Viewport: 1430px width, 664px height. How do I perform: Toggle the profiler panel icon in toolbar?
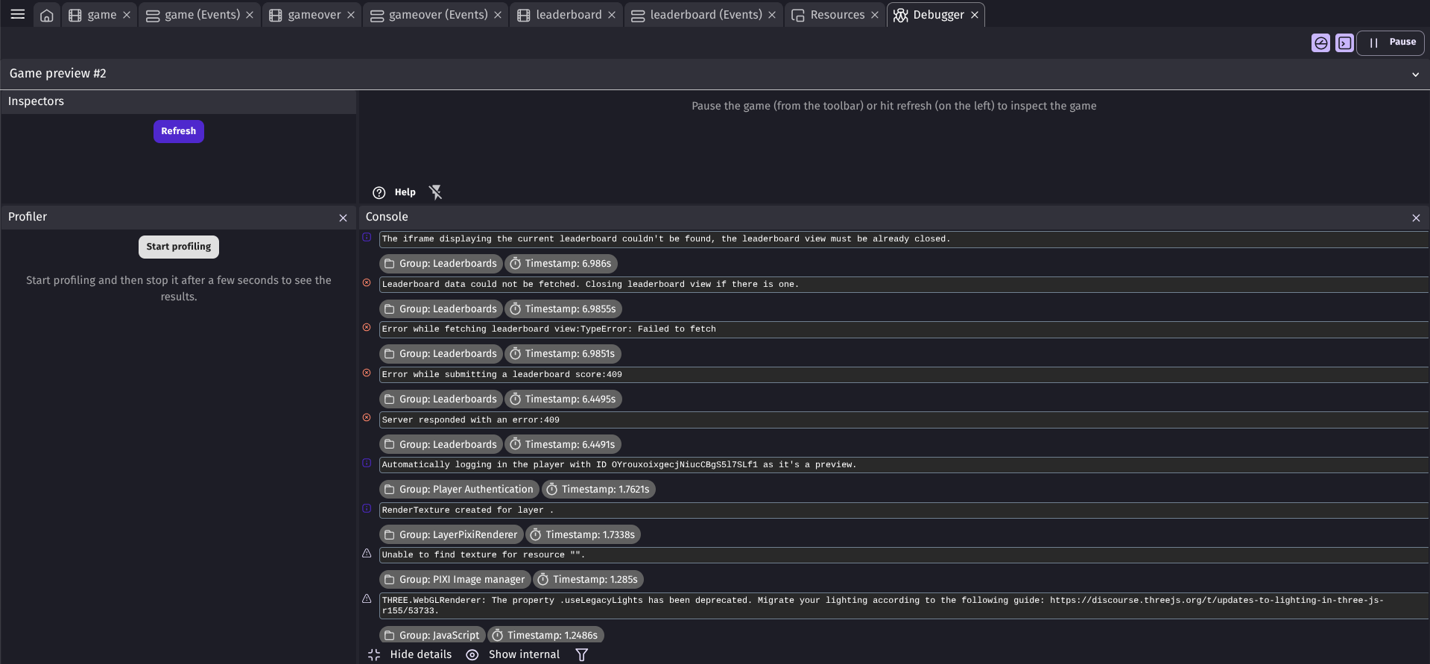point(1320,43)
